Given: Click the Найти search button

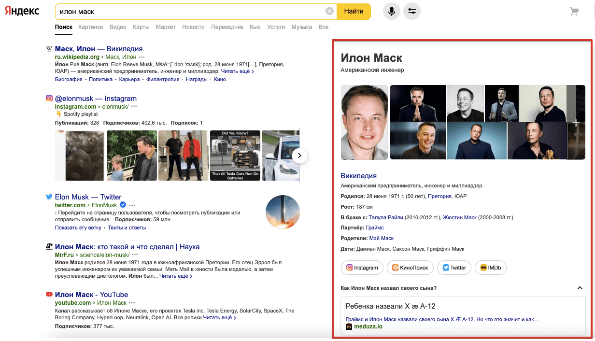Looking at the screenshot, I should 354,11.
